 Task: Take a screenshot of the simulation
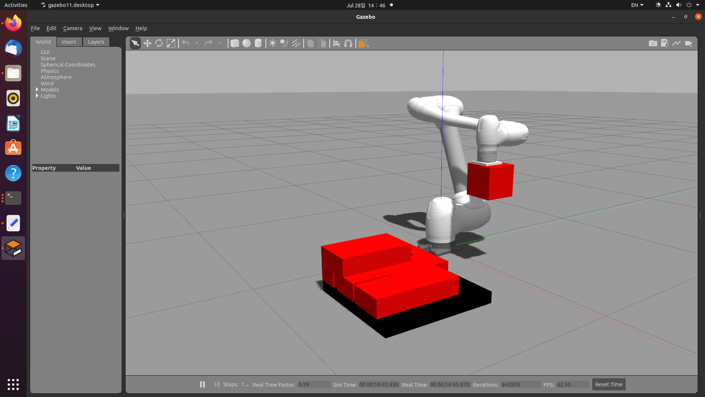pos(653,43)
